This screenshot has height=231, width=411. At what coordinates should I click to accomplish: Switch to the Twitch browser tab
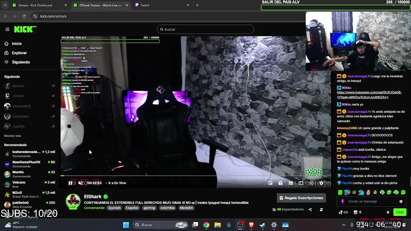click(x=162, y=5)
